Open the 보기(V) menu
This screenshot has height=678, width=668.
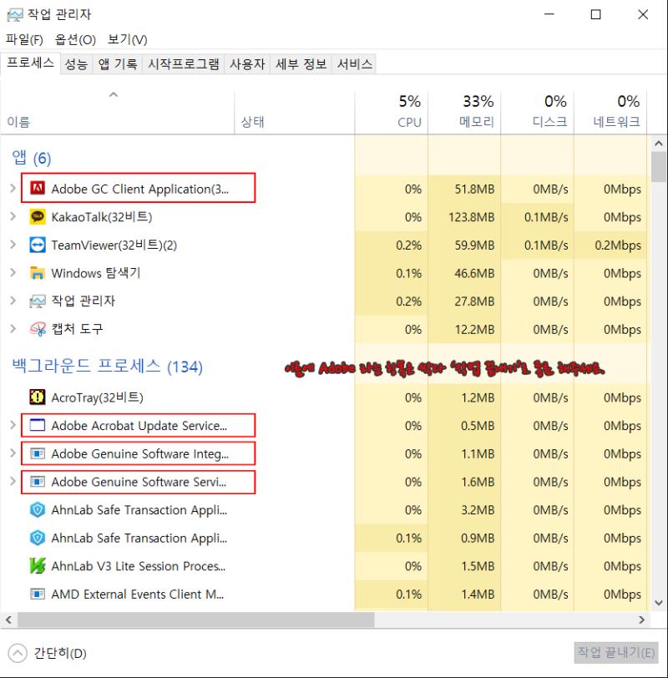click(128, 40)
